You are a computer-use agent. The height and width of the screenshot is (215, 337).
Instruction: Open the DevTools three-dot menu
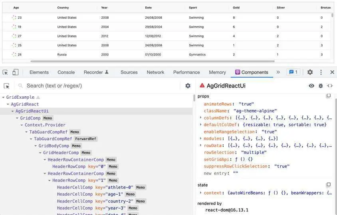(321, 72)
